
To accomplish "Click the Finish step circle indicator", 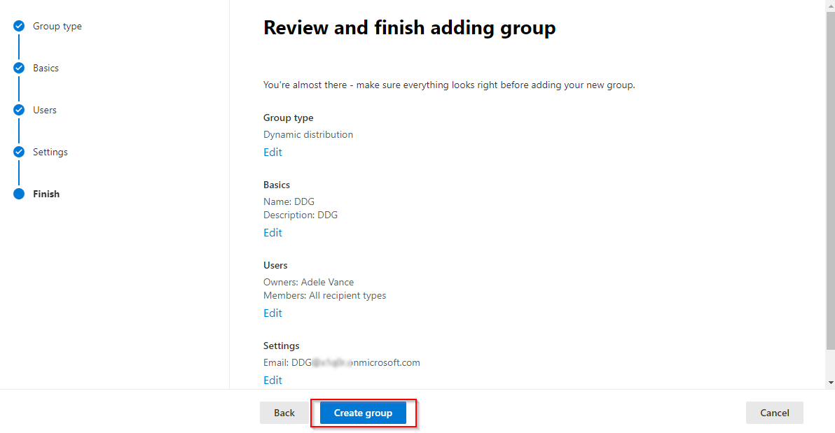I will click(19, 194).
